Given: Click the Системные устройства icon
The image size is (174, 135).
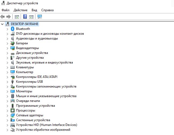Looking at the screenshot, I should click(x=13, y=120).
